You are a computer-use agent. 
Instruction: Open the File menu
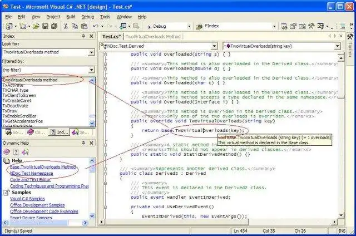8,17
